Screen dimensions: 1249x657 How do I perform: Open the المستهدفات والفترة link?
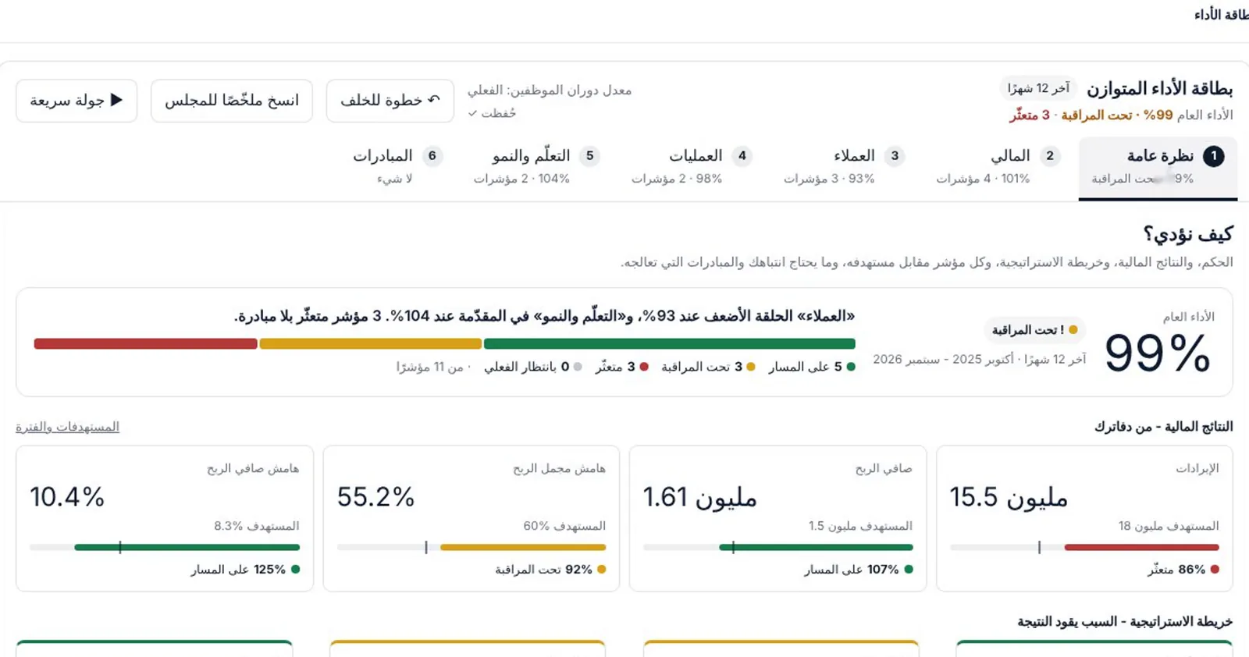coord(67,427)
